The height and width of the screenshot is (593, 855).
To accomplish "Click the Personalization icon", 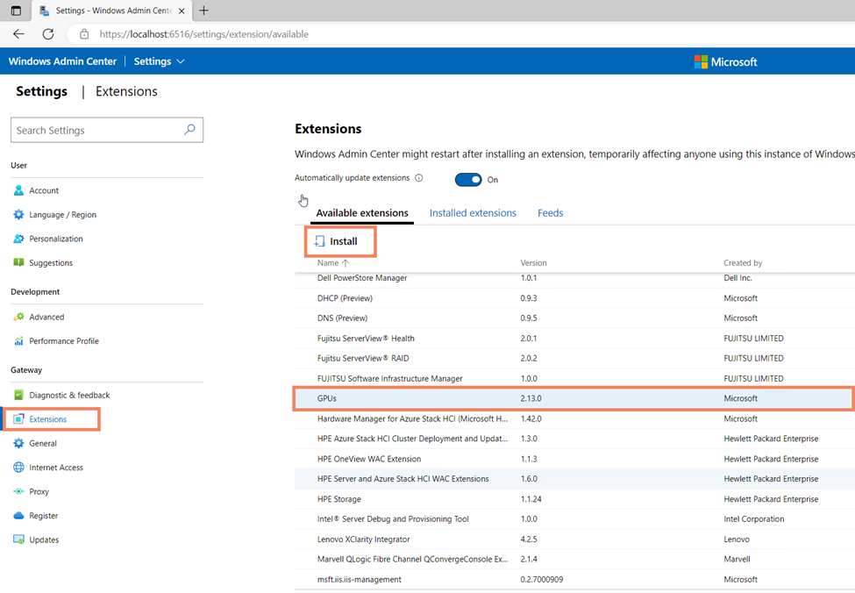I will (18, 239).
